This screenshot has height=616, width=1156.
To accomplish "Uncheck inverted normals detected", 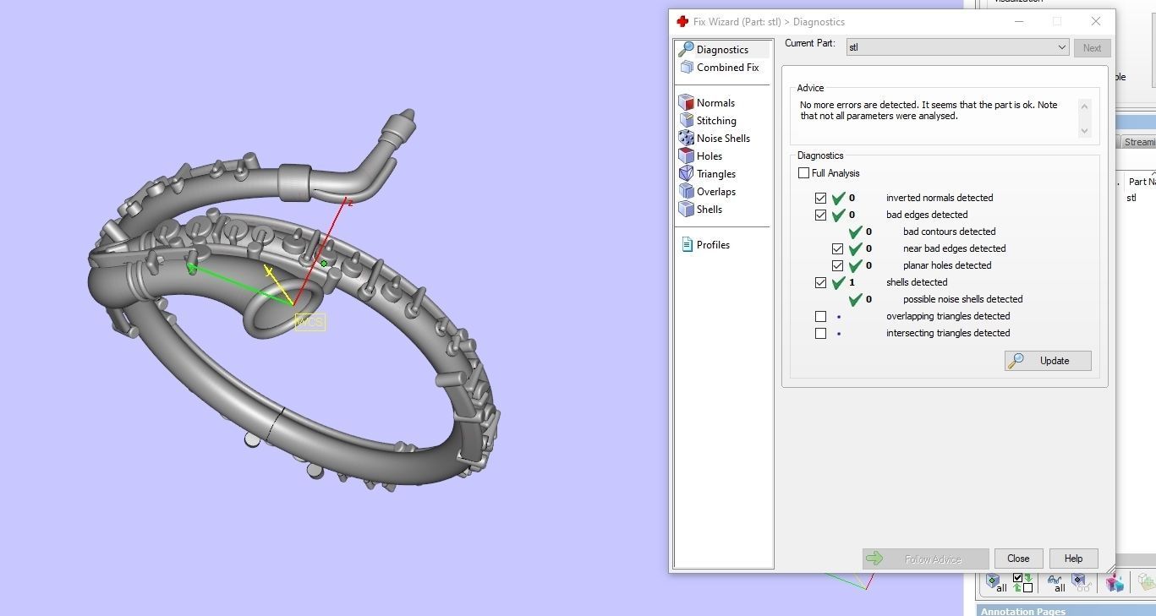I will (820, 198).
